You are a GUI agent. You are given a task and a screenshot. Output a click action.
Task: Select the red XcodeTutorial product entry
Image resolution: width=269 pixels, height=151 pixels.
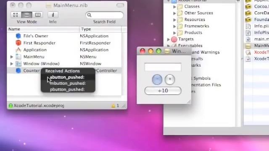click(261, 52)
